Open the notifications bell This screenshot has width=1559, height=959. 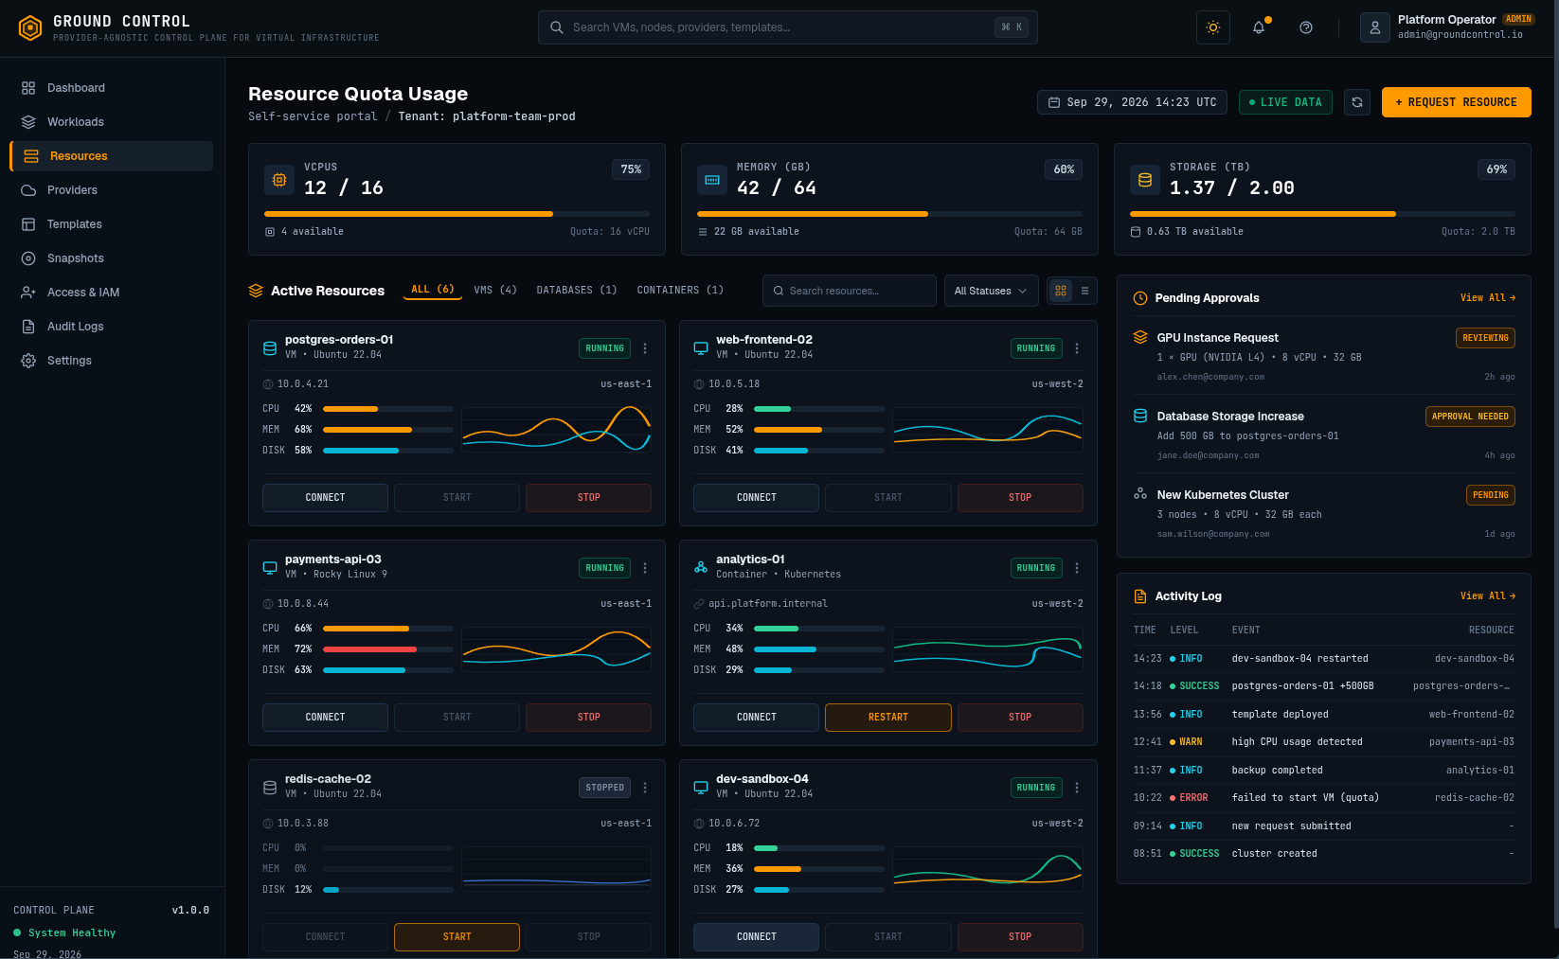pyautogui.click(x=1259, y=27)
